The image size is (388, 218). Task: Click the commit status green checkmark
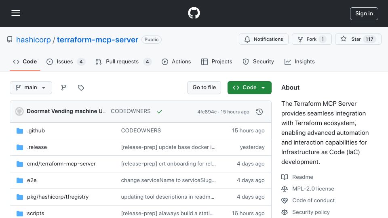coord(160,111)
